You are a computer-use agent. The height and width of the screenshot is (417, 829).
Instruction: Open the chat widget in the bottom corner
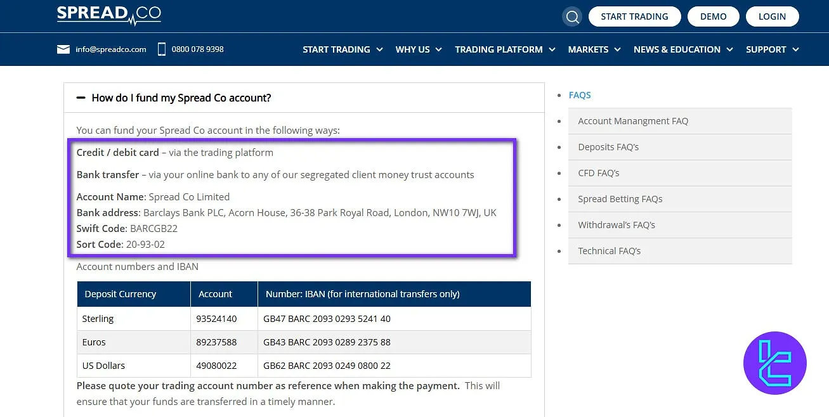[774, 363]
